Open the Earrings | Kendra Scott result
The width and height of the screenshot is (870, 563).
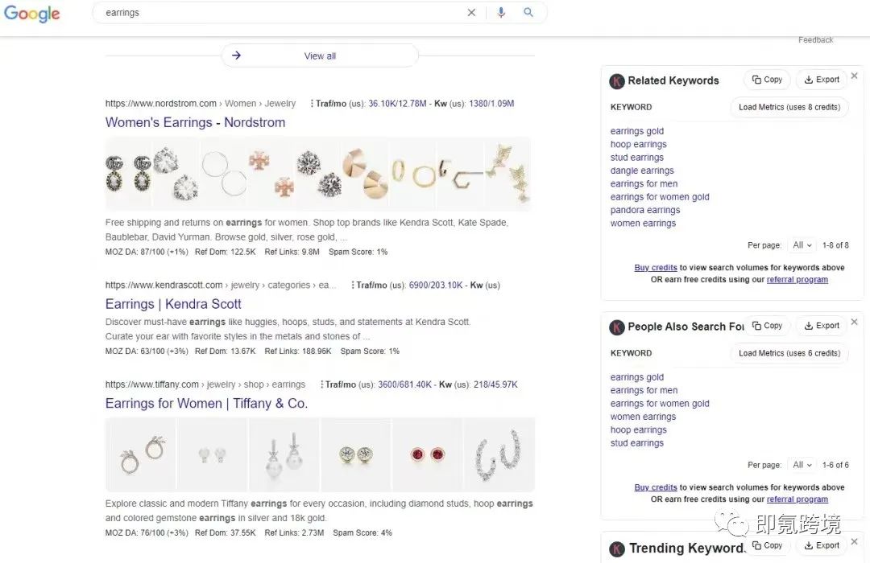[173, 304]
